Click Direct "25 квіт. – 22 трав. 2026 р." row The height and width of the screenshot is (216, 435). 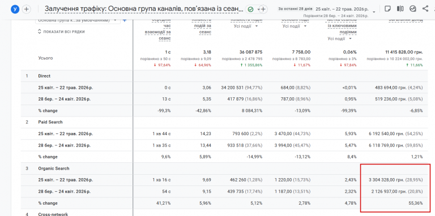[66, 88]
